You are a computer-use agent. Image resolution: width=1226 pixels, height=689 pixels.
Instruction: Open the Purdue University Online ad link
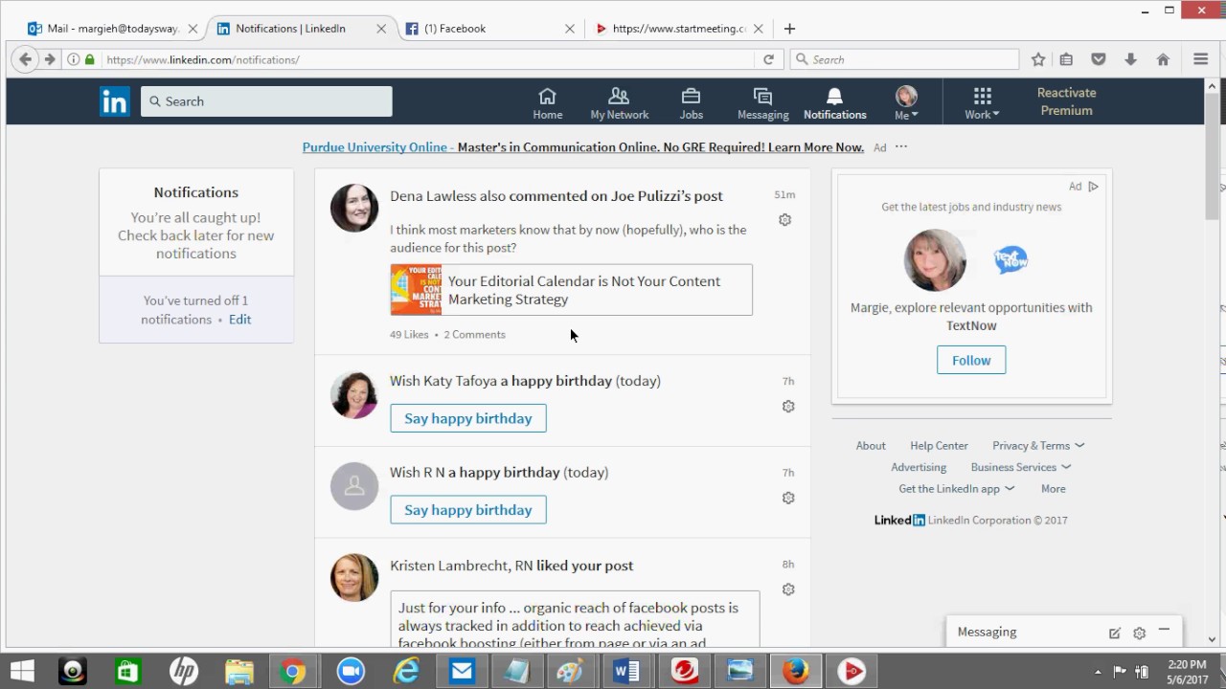pyautogui.click(x=582, y=147)
